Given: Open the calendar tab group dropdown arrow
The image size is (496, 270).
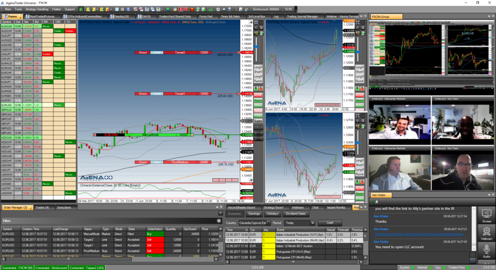Looking at the screenshot, I should click(x=361, y=207).
